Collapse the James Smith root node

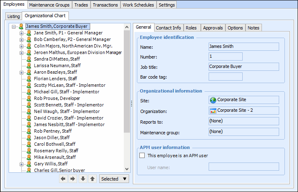click(x=14, y=27)
